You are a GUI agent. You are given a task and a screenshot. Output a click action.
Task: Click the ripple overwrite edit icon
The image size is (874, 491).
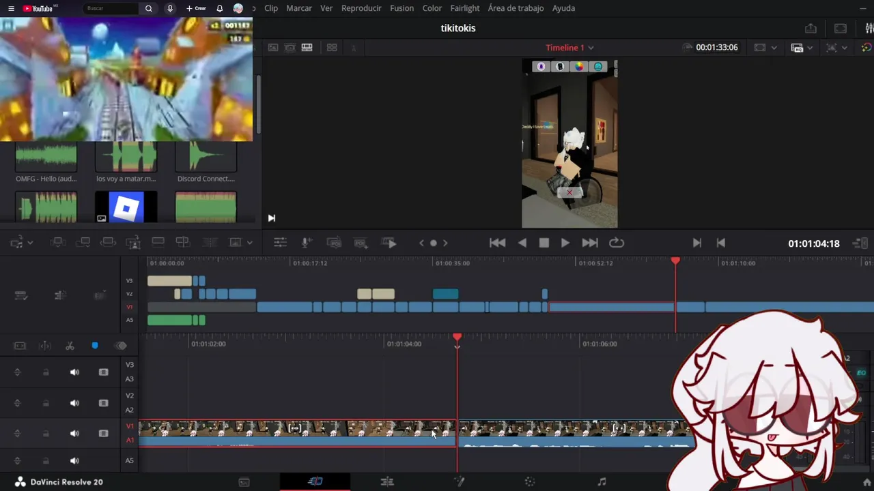[x=108, y=242]
